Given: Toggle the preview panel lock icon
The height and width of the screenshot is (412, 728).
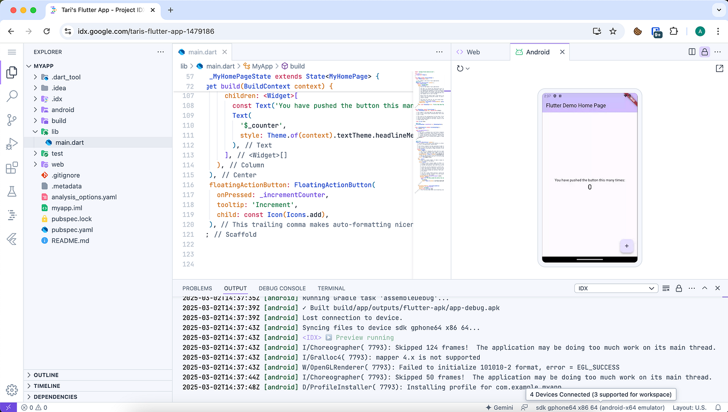Looking at the screenshot, I should tap(704, 52).
